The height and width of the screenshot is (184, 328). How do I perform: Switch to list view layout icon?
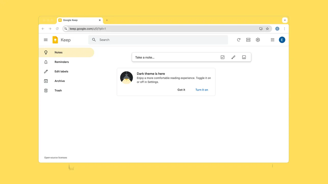point(248,40)
